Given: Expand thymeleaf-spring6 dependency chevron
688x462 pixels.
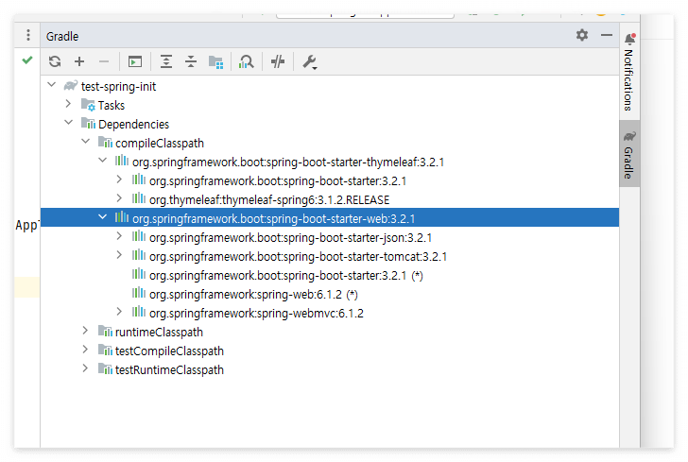Looking at the screenshot, I should (119, 197).
